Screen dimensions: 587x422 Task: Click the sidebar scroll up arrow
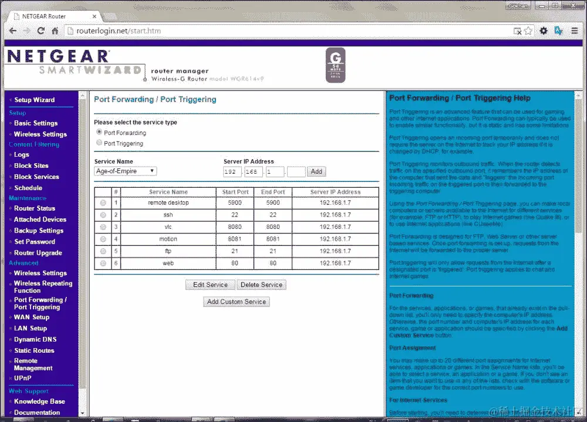(82, 96)
